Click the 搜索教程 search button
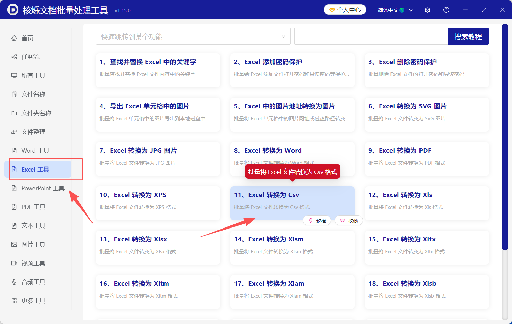This screenshot has width=512, height=324. [468, 36]
